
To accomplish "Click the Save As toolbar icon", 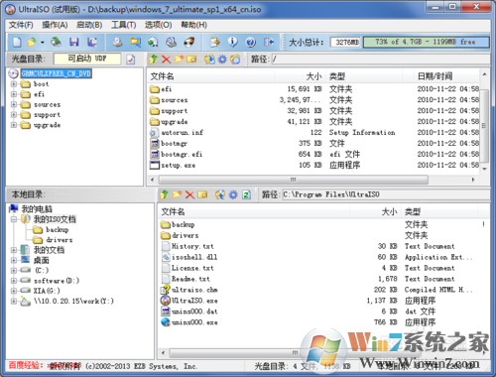I will pos(92,42).
